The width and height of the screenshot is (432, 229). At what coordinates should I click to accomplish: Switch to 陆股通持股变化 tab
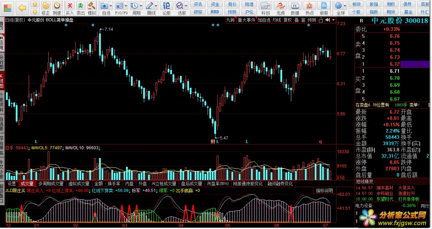pos(248,184)
